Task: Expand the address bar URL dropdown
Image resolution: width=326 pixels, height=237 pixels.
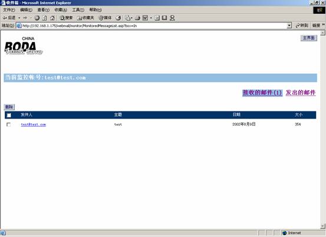Action: coord(289,26)
